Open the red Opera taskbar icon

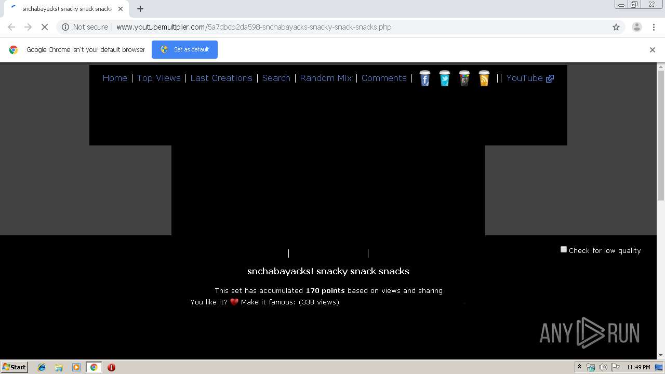point(111,367)
